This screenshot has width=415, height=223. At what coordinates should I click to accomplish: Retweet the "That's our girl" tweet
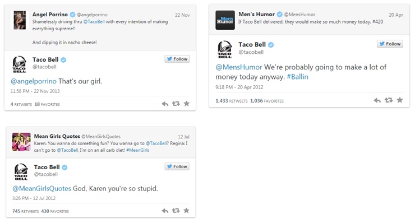point(176,104)
